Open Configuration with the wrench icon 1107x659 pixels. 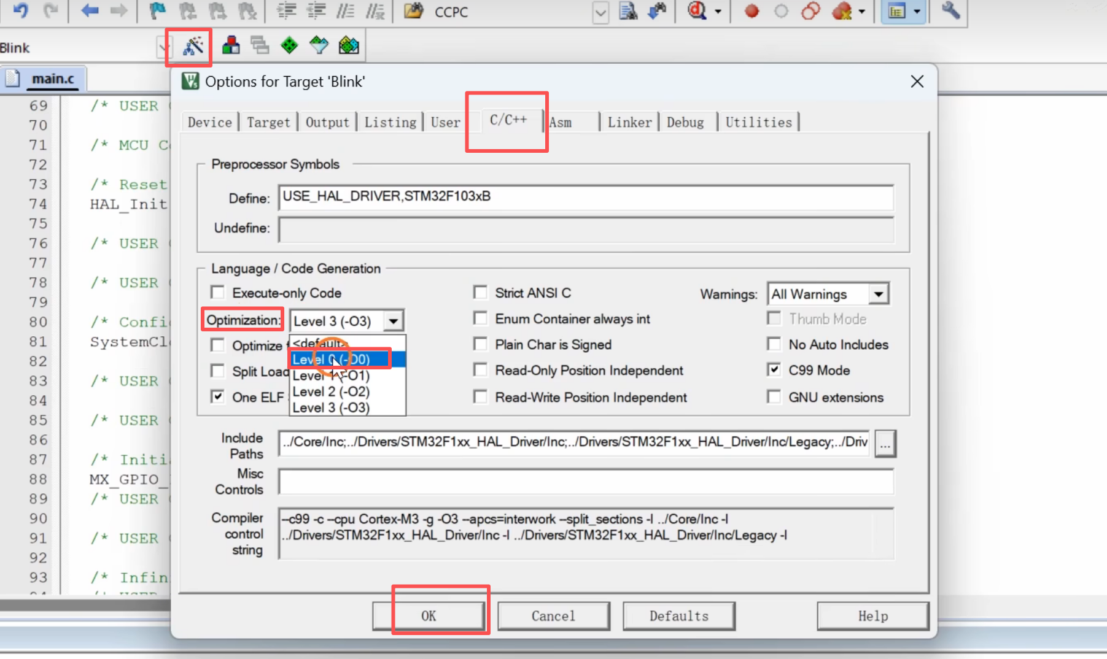click(x=950, y=11)
